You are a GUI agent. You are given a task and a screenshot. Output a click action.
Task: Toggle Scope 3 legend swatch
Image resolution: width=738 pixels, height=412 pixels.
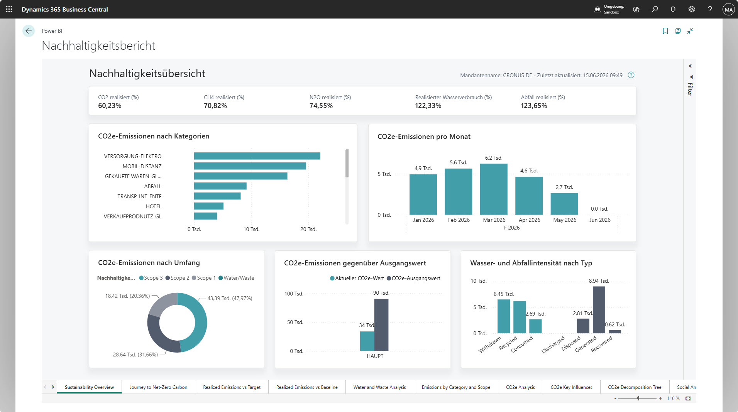coord(141,278)
